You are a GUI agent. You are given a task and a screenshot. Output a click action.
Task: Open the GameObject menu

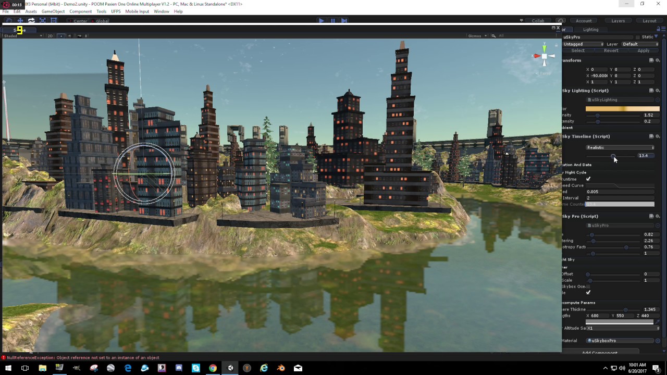[x=53, y=11]
